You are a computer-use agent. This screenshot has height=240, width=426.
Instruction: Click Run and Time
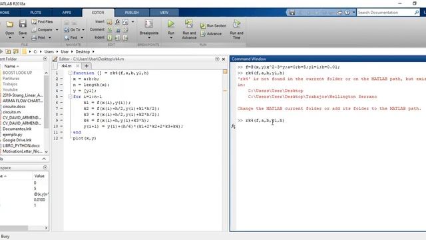tap(236, 29)
